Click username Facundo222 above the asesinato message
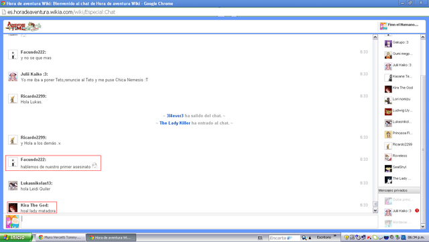 [34, 160]
